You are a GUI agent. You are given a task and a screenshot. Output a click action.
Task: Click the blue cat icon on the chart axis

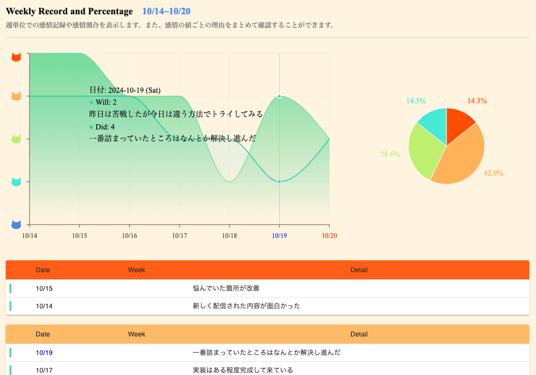[x=16, y=225]
